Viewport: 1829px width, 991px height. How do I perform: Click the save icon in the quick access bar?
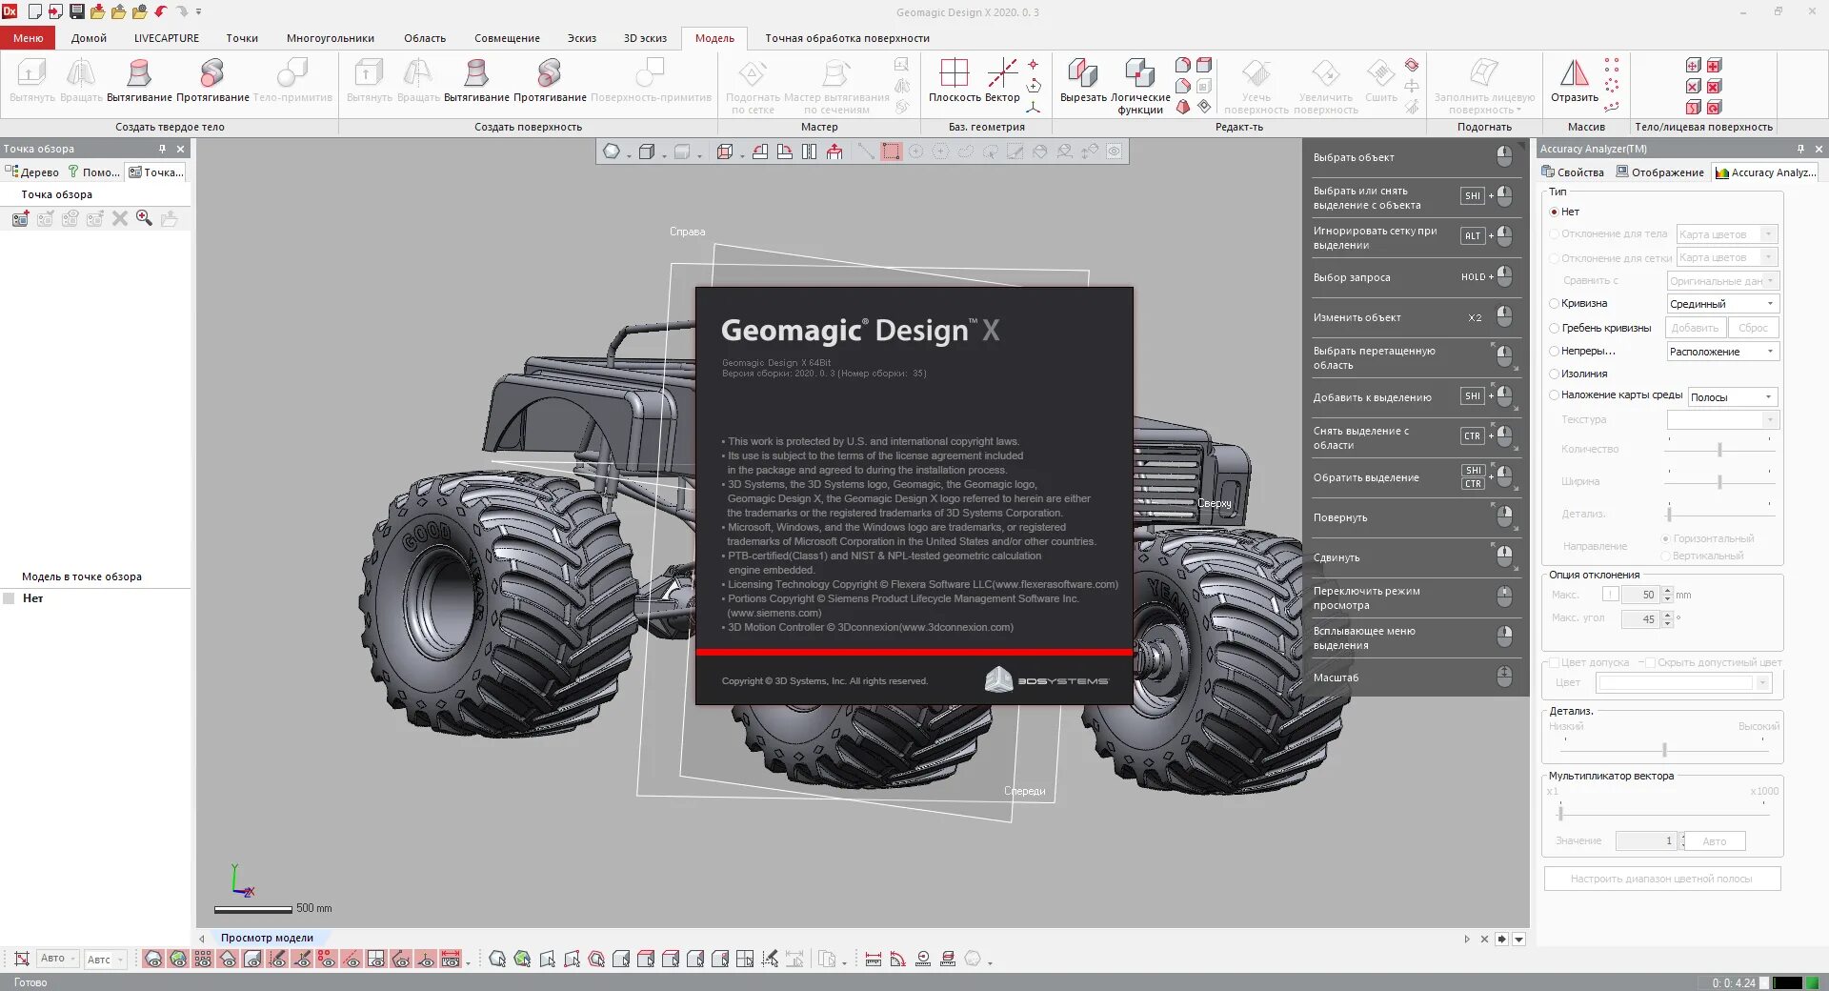76,11
